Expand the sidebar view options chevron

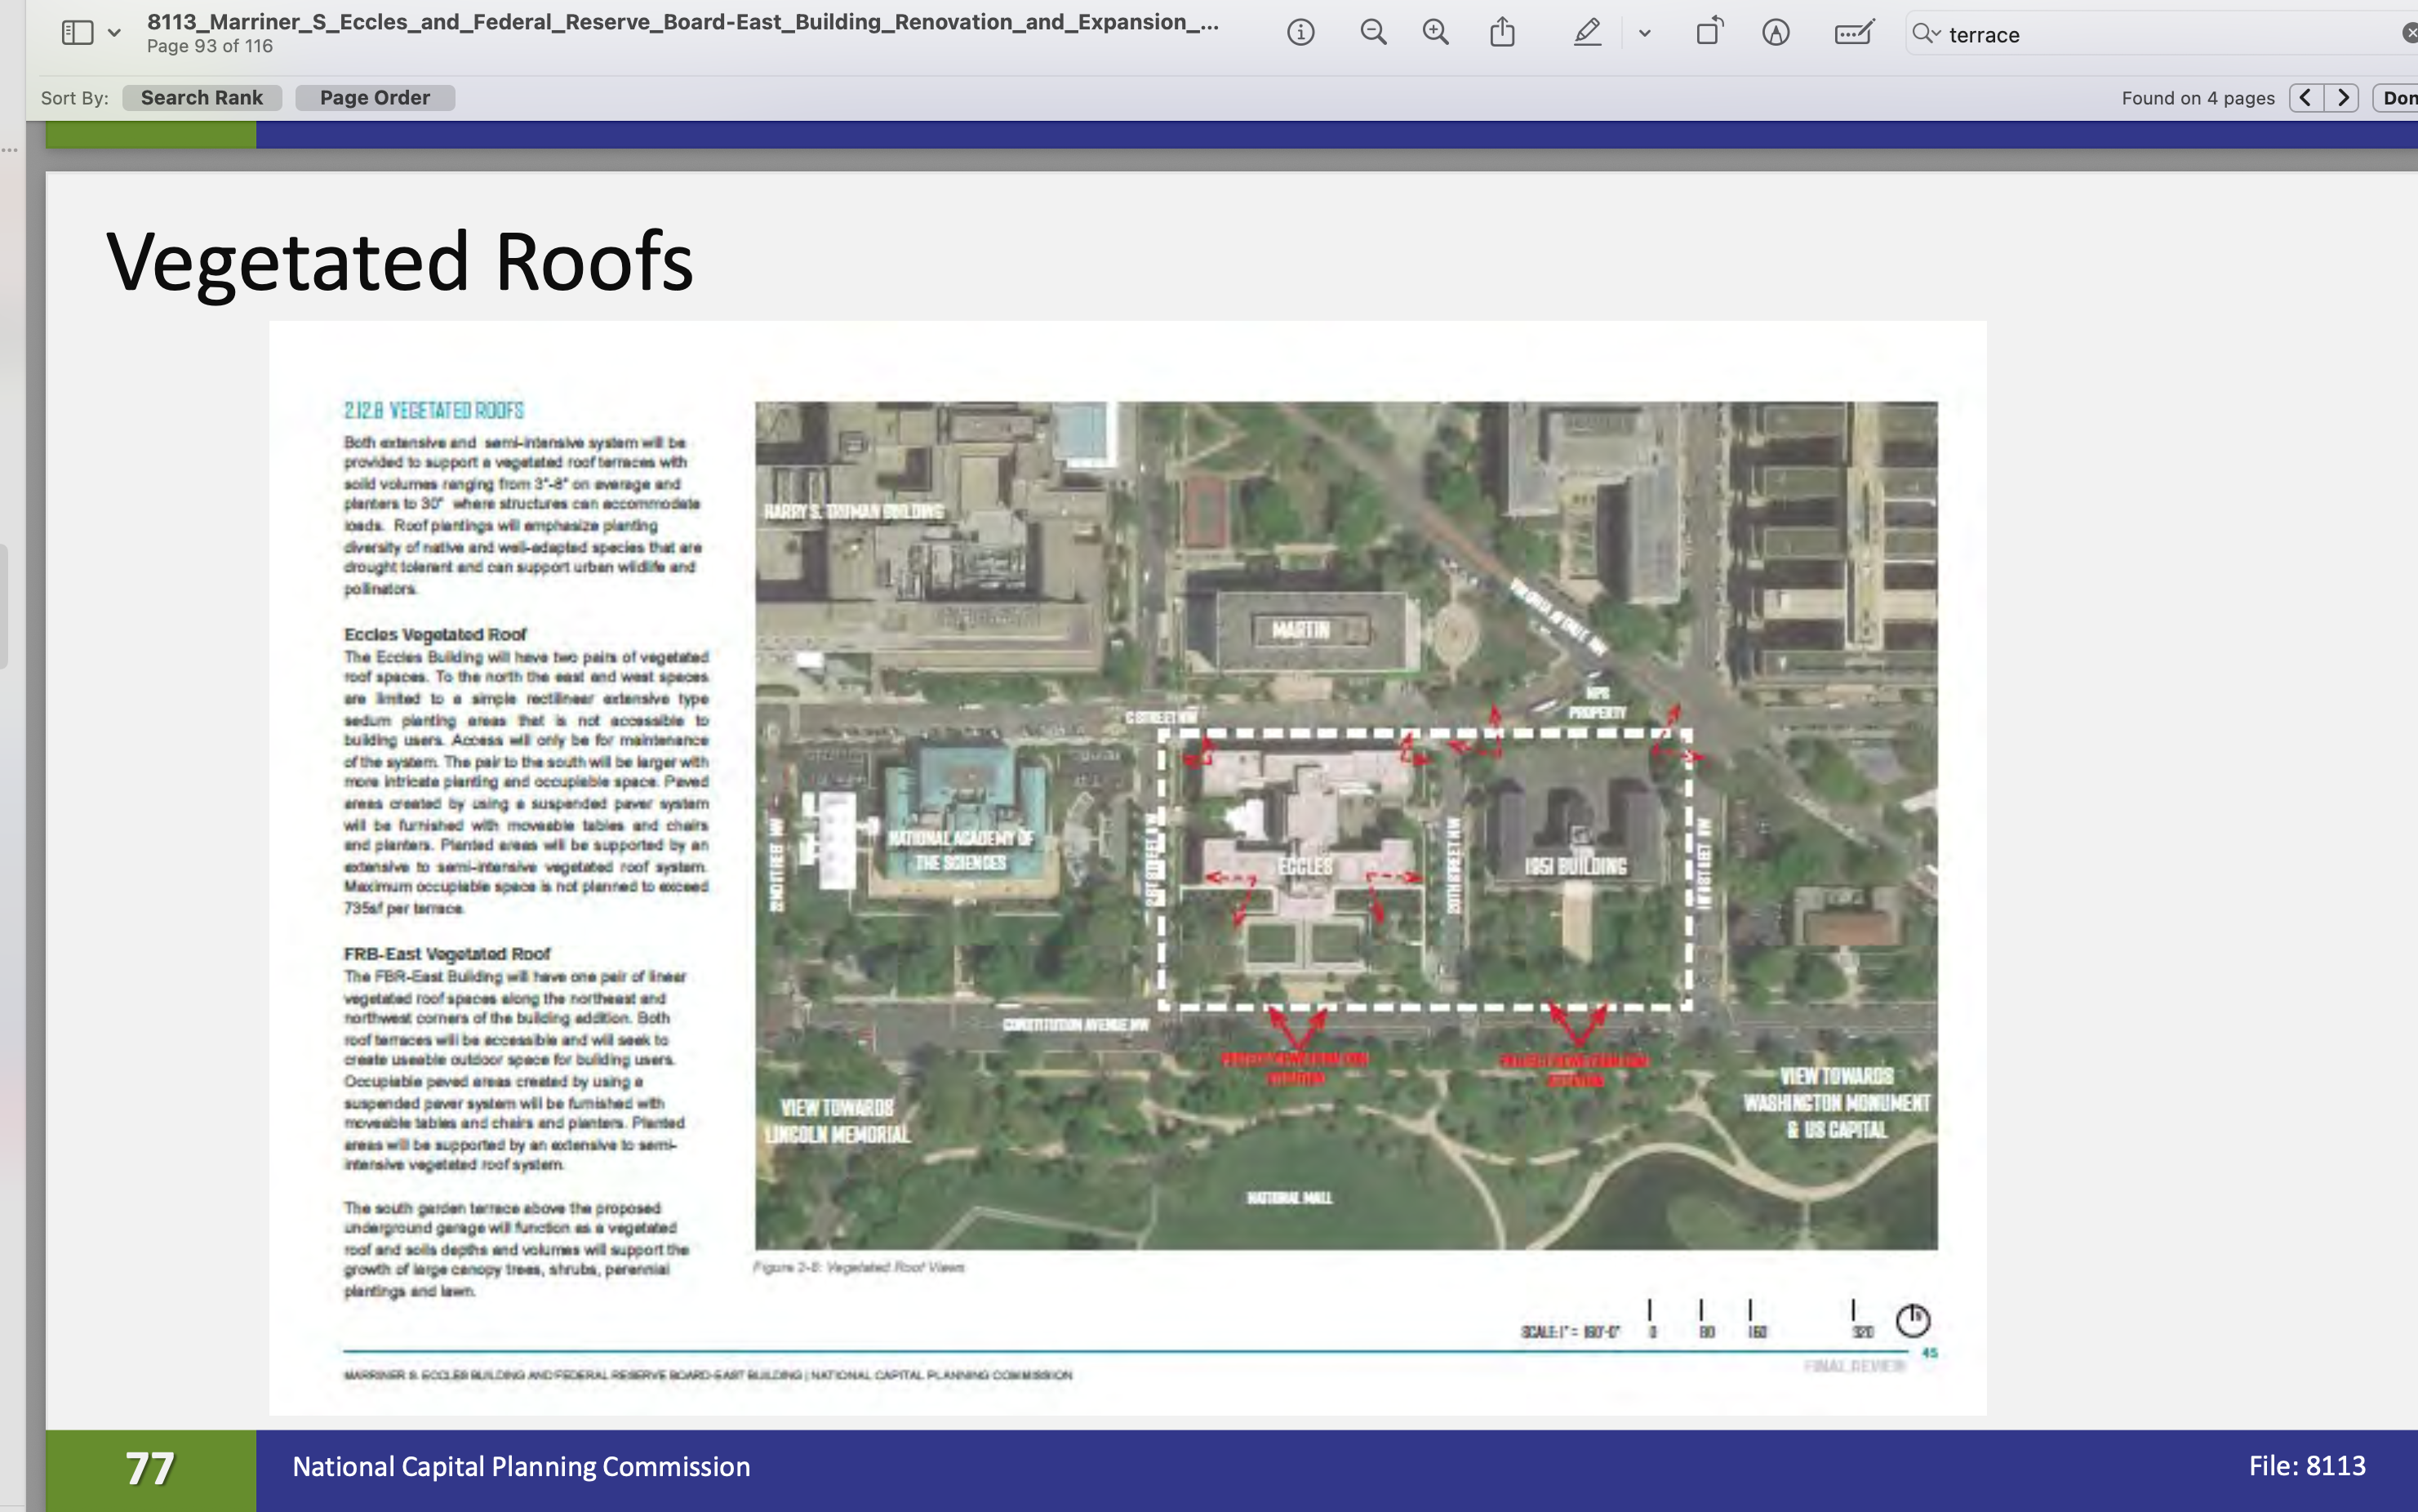115,33
